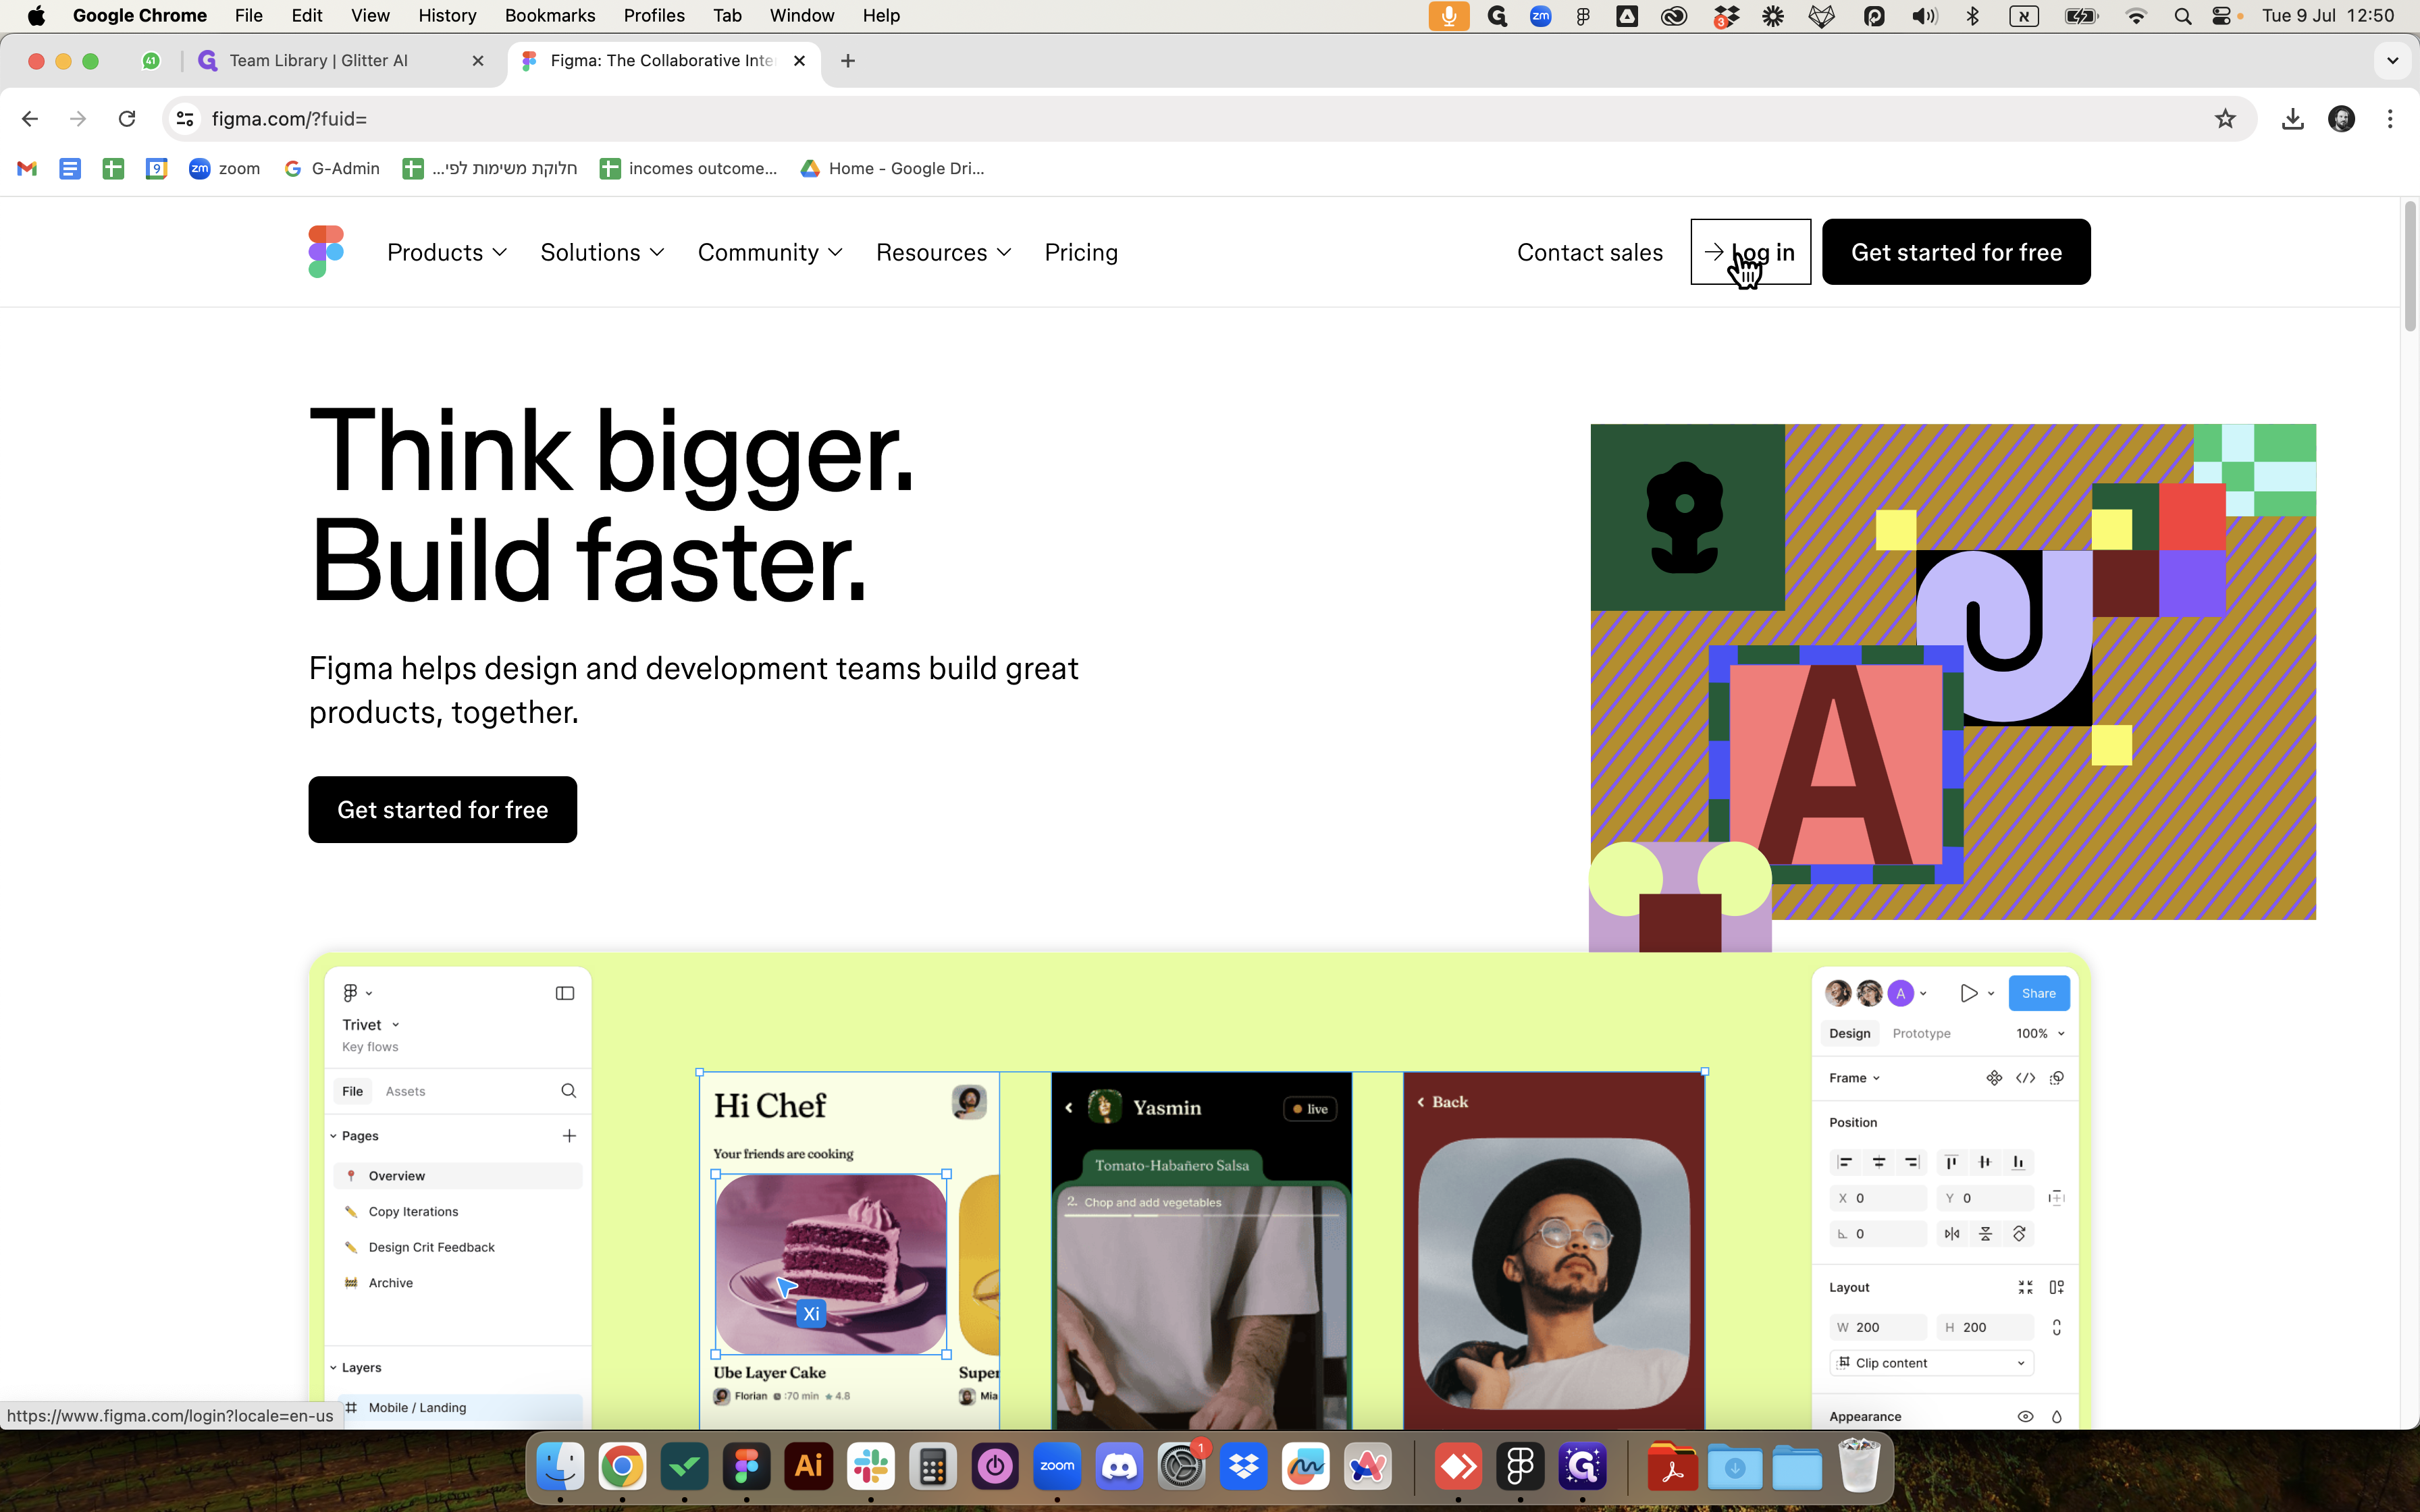Click the blue Share button
This screenshot has height=1512, width=2420.
point(2038,993)
